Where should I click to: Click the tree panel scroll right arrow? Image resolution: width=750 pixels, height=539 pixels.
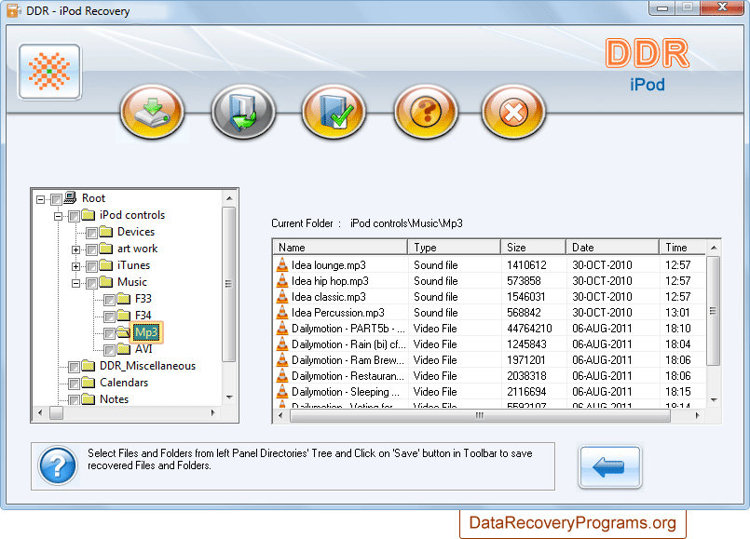(212, 412)
